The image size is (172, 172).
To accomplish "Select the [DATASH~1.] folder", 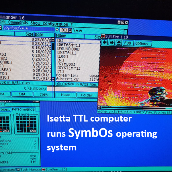I will point(69,45).
